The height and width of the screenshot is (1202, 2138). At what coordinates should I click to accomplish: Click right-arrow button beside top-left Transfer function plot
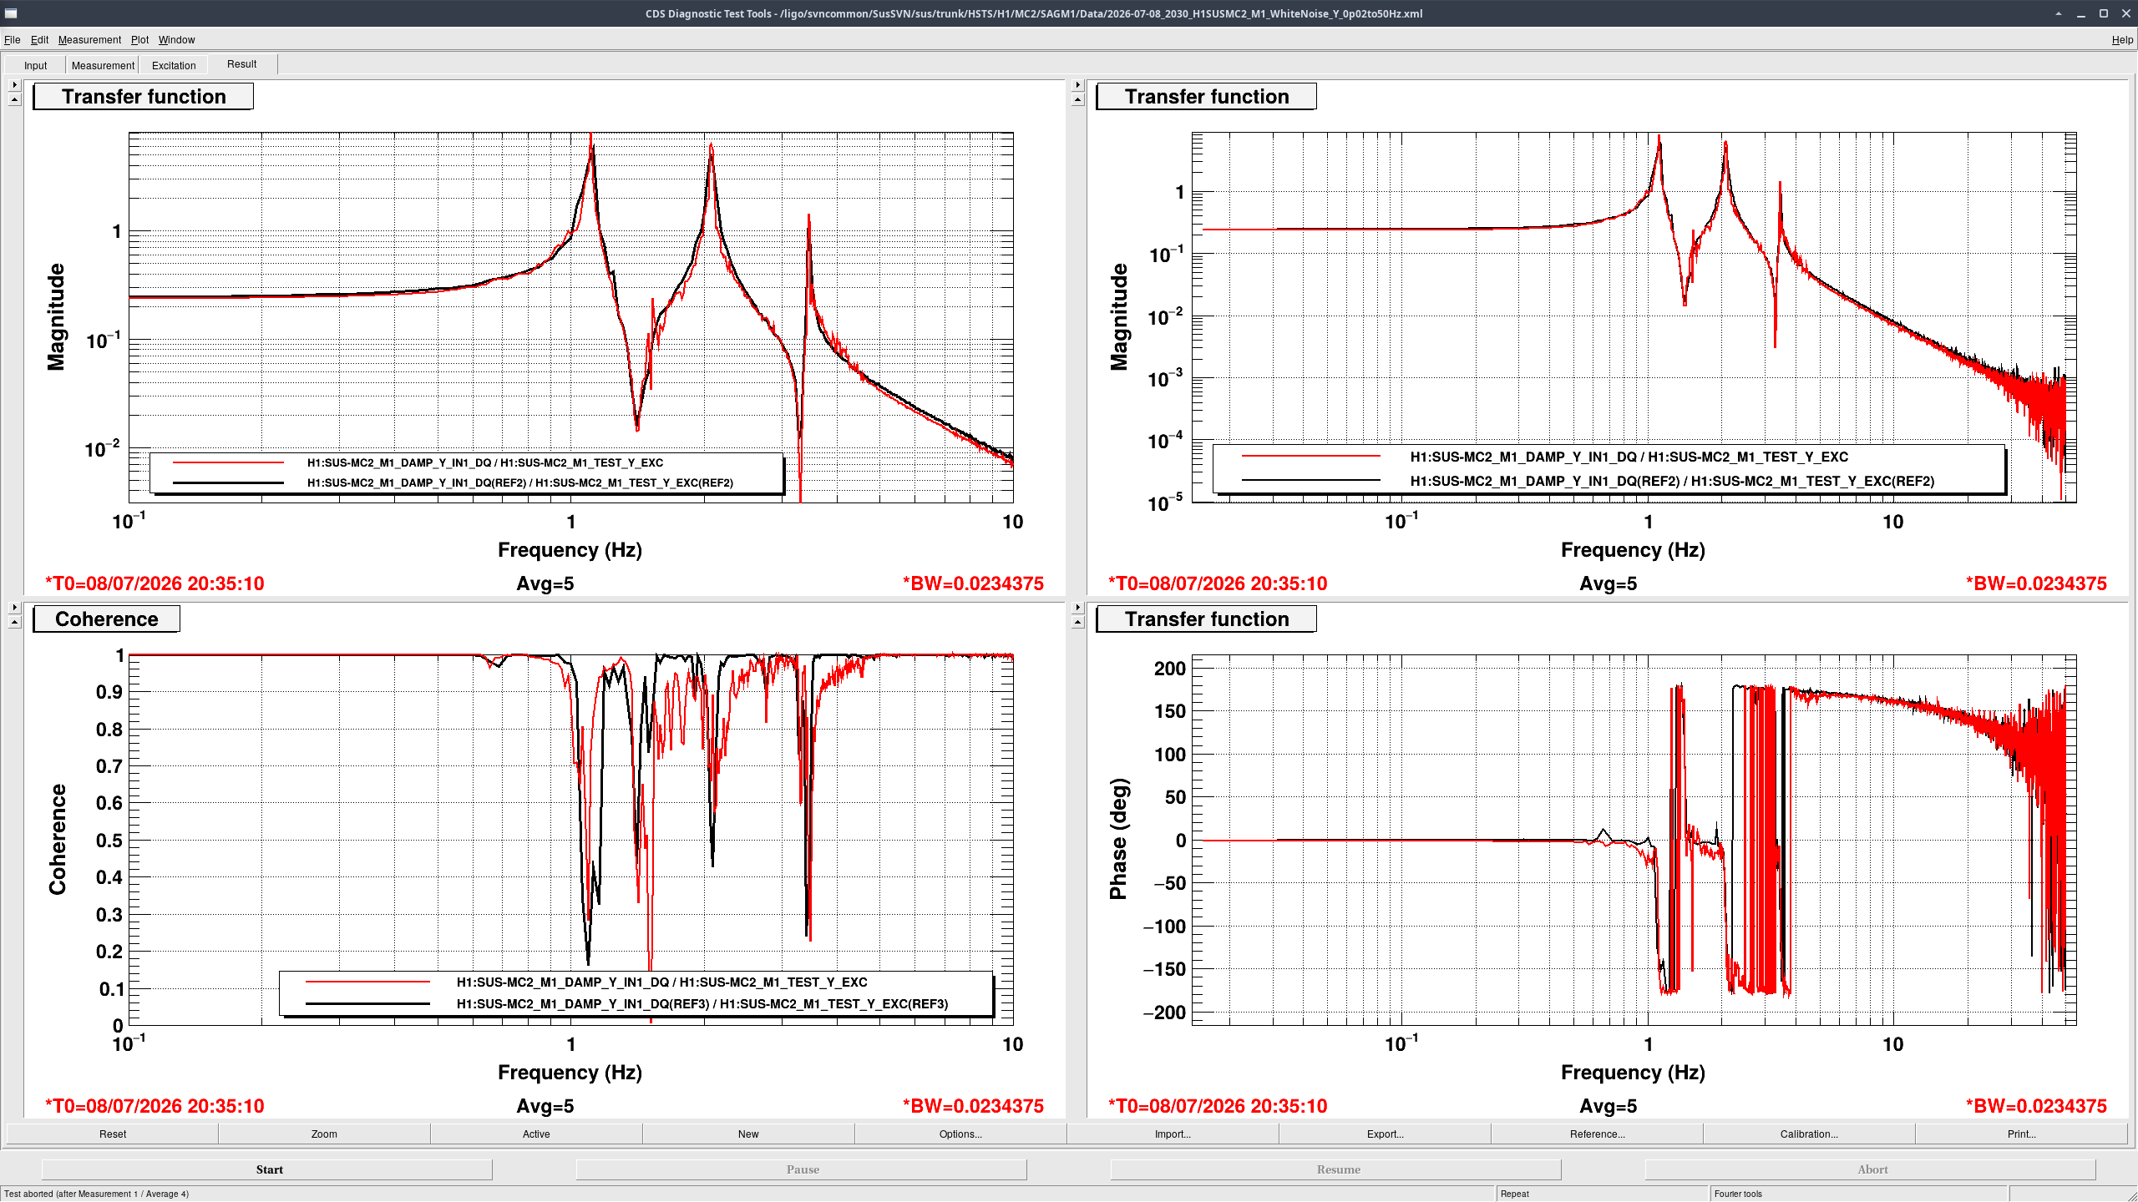(14, 84)
